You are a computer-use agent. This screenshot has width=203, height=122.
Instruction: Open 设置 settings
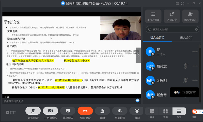click(194, 117)
